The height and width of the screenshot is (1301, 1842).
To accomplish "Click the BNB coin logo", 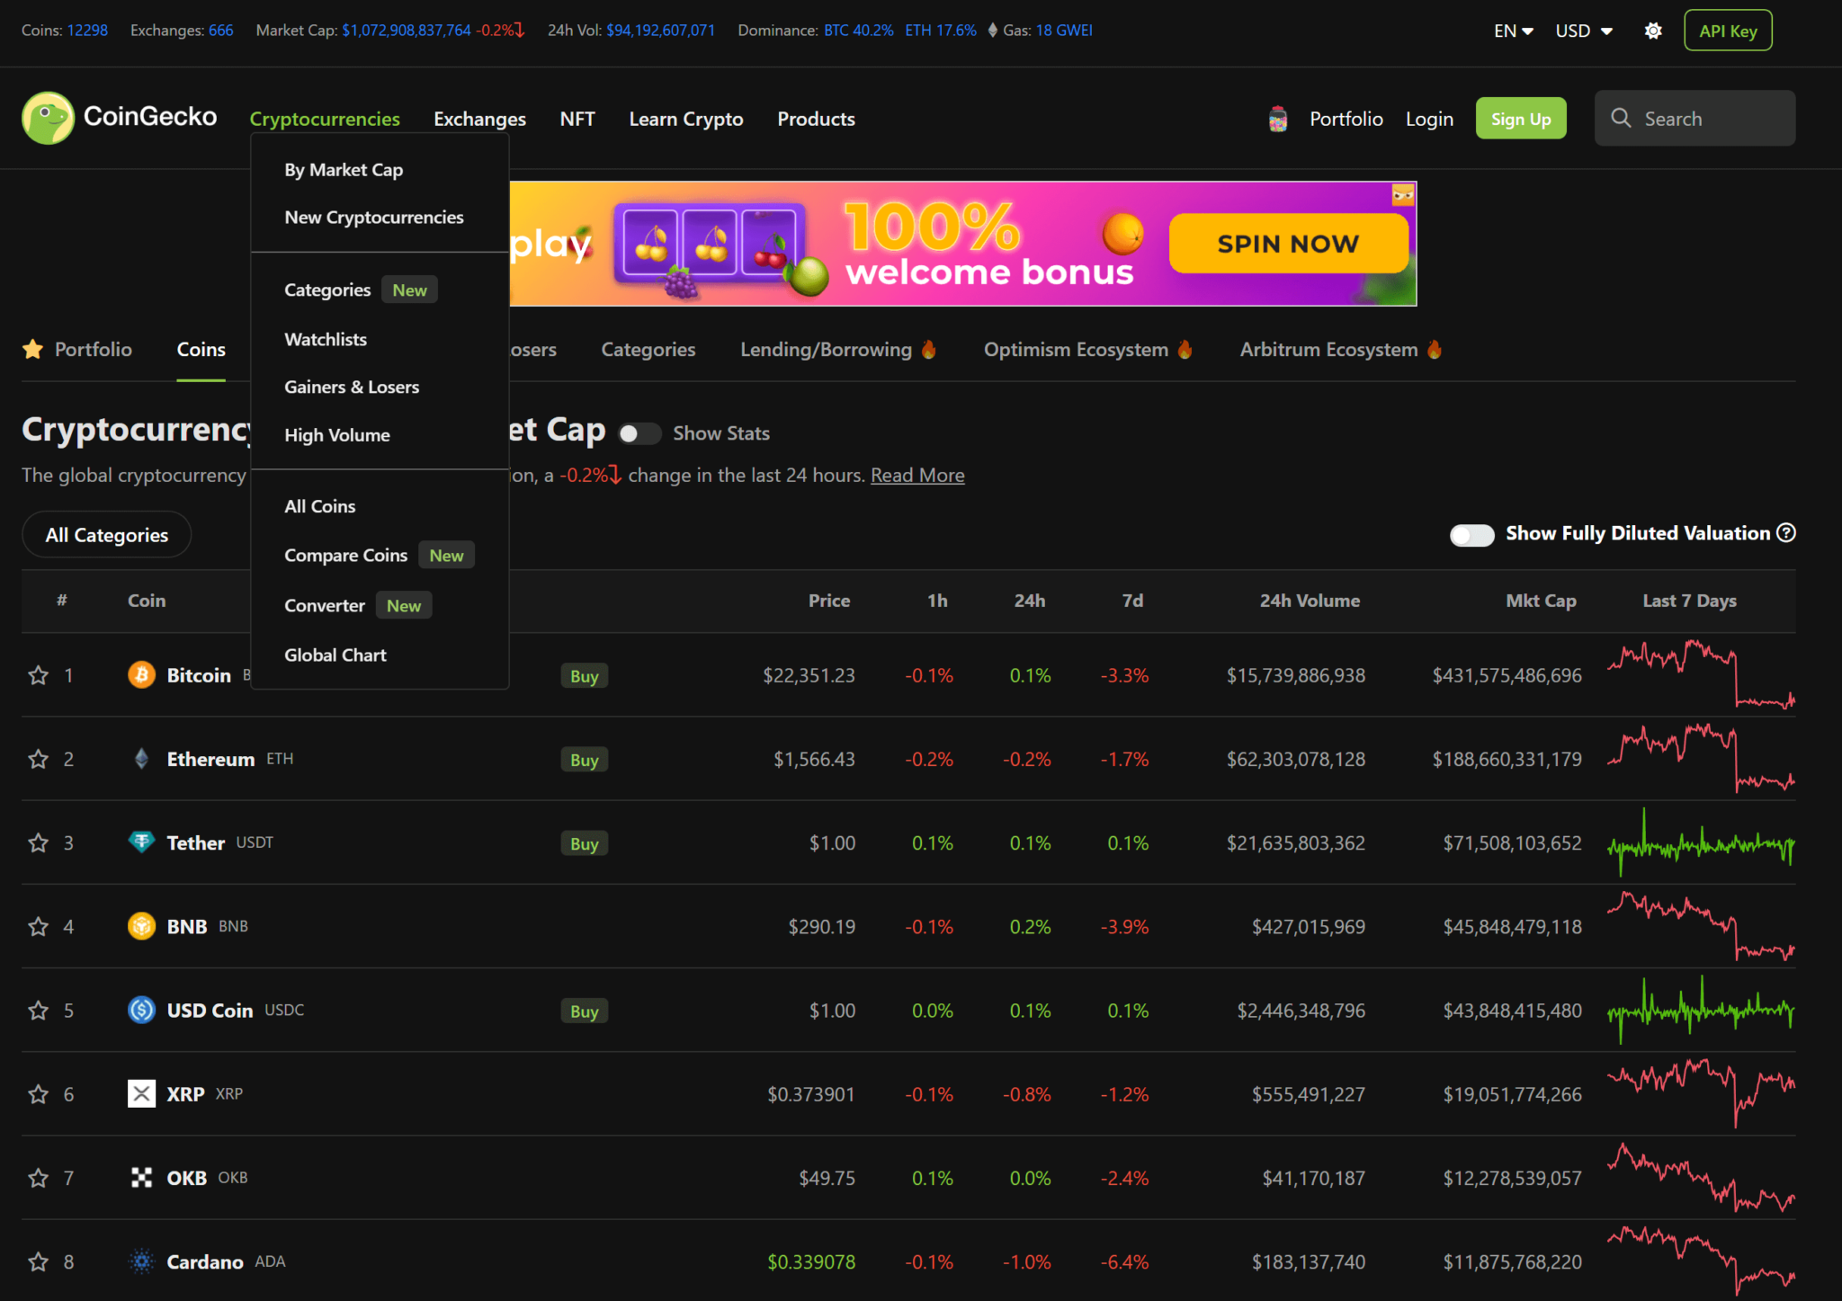I will (x=141, y=925).
